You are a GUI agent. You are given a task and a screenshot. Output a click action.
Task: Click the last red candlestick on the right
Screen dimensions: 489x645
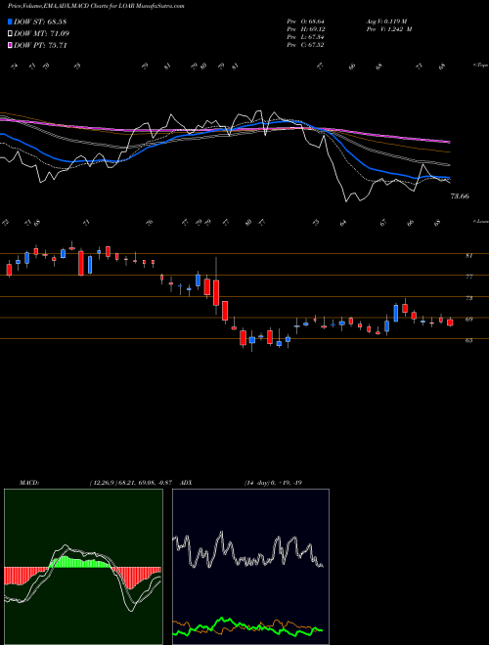[450, 322]
